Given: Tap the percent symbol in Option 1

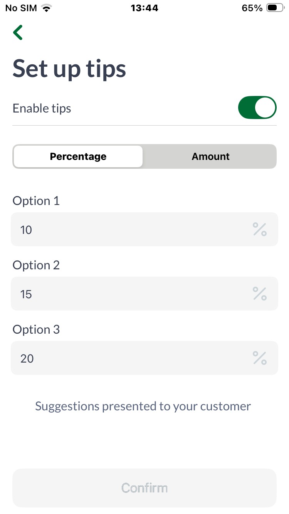Looking at the screenshot, I should [259, 229].
